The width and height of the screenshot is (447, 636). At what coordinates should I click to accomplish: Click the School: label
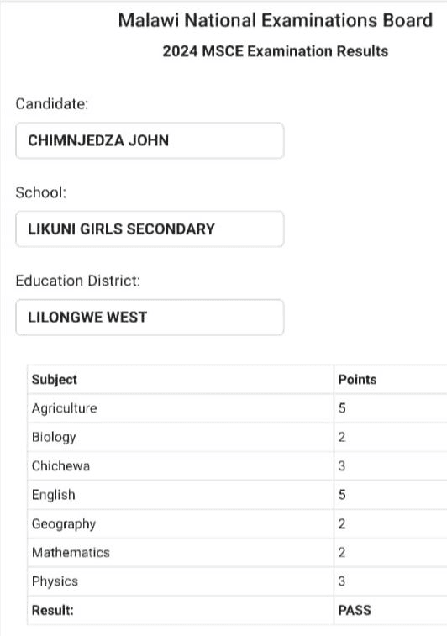coord(41,192)
